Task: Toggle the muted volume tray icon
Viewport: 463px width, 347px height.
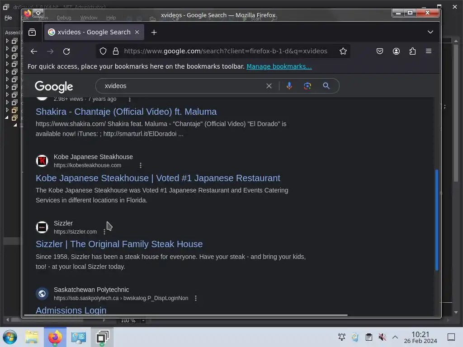Action: coord(383,337)
